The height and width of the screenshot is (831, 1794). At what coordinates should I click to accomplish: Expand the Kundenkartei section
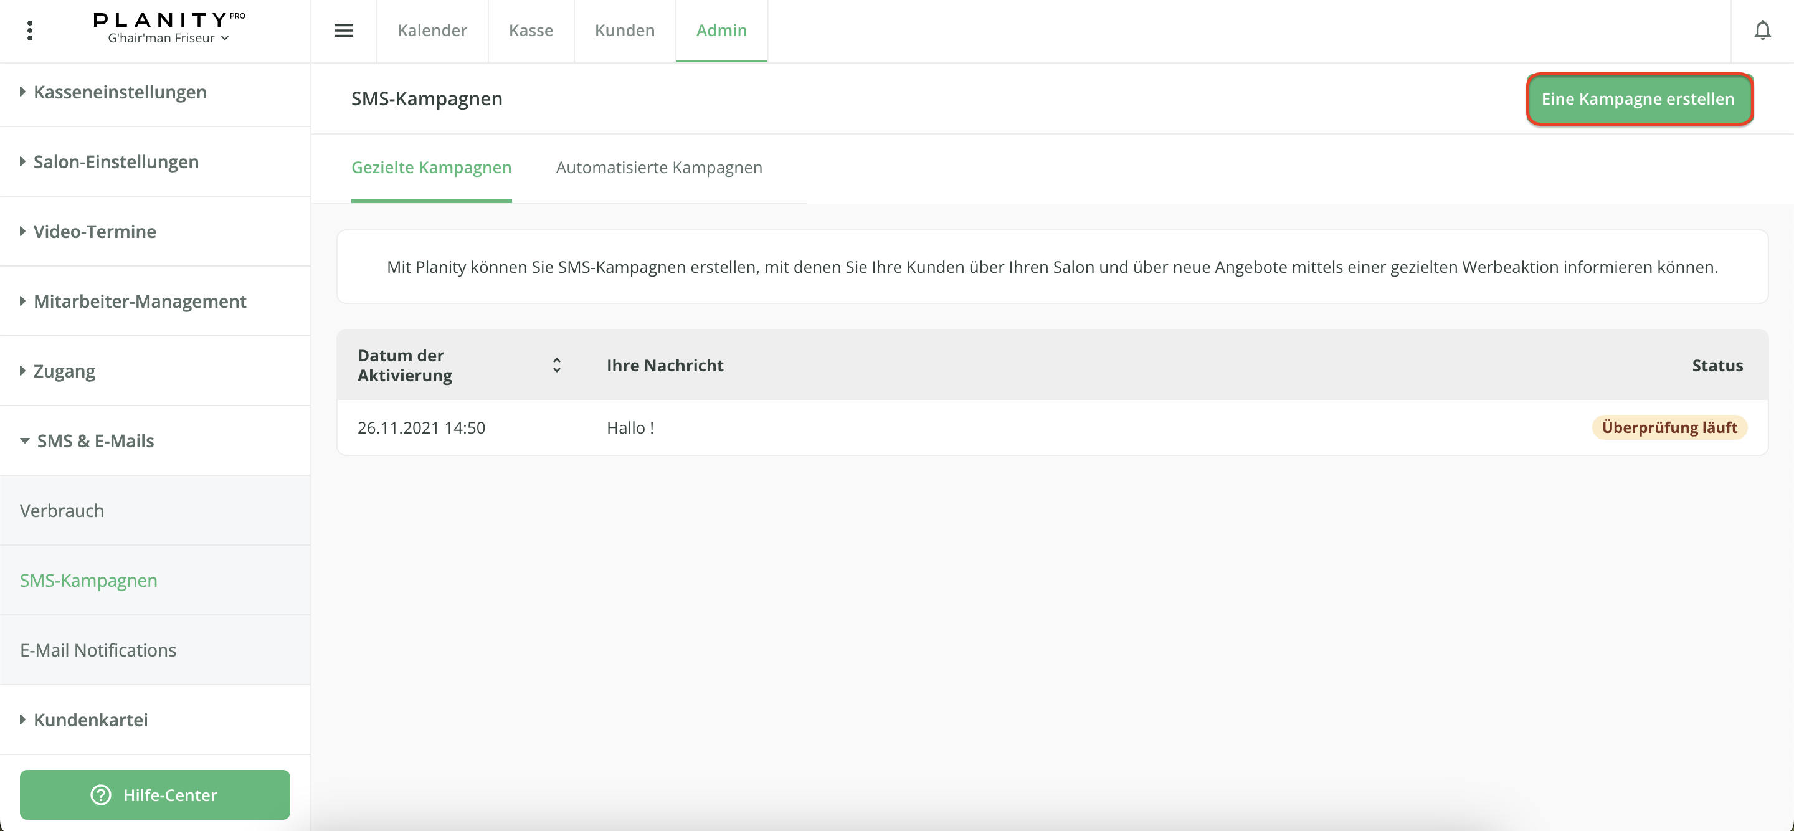[x=90, y=719]
